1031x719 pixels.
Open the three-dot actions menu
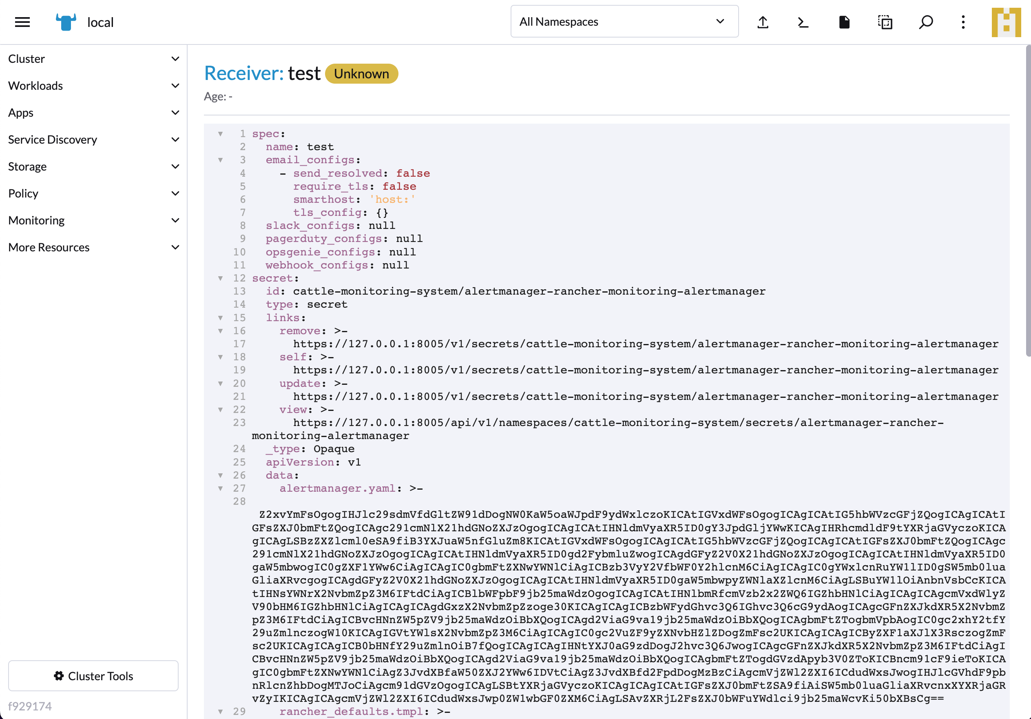click(x=963, y=22)
